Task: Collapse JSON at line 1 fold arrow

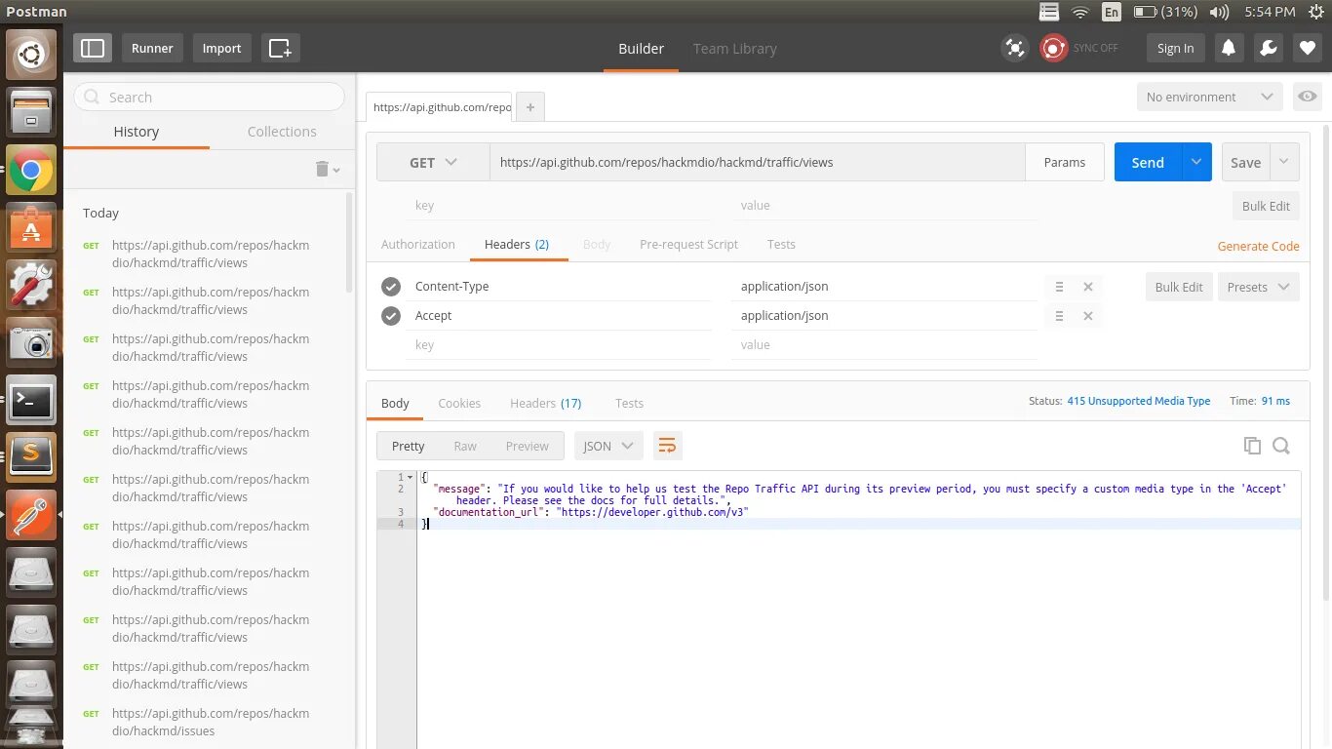Action: (411, 477)
